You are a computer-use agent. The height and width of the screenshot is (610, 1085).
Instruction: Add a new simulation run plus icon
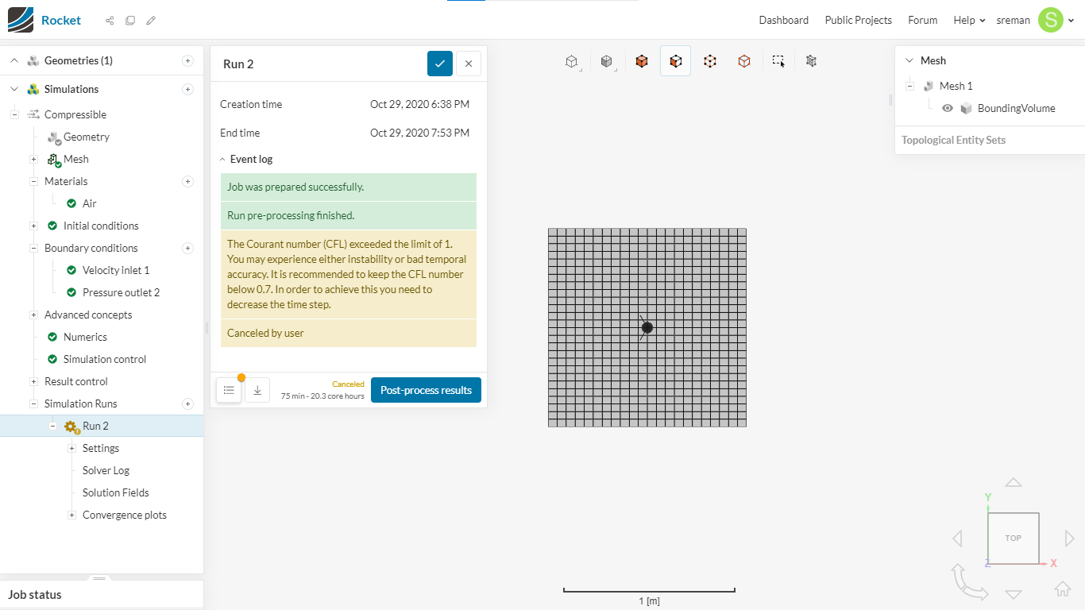tap(188, 403)
